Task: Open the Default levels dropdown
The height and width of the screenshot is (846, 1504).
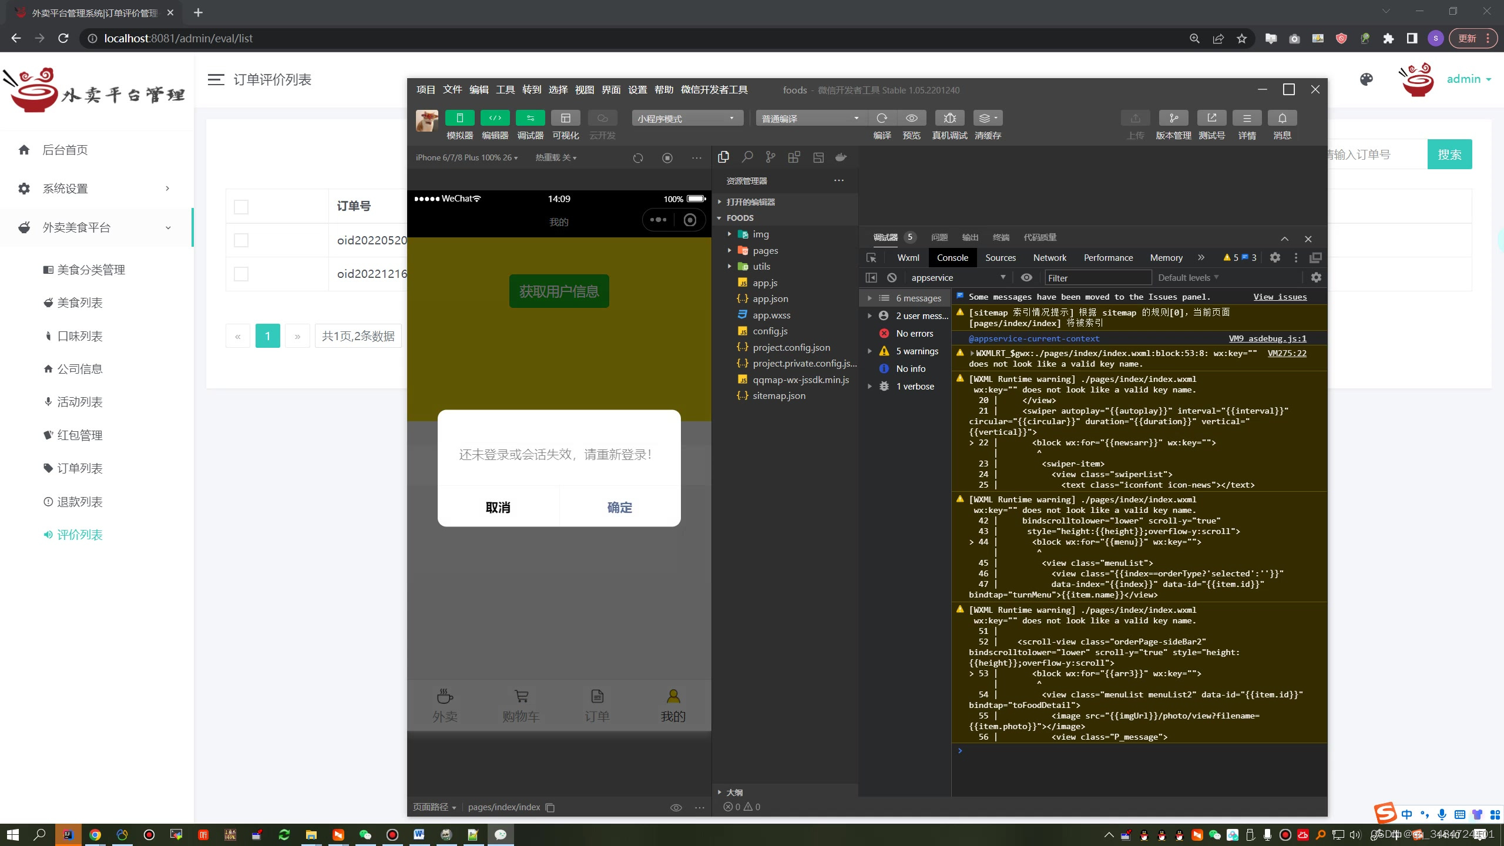Action: 1188,277
